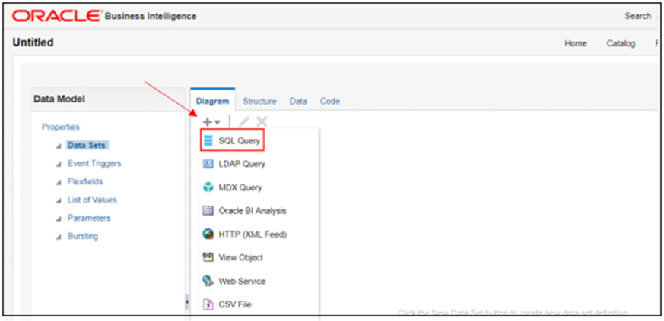Pick CSV File from the list

[x=235, y=304]
